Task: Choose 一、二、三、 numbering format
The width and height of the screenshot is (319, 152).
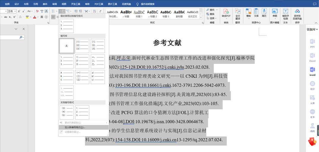Action: [x=98, y=61]
